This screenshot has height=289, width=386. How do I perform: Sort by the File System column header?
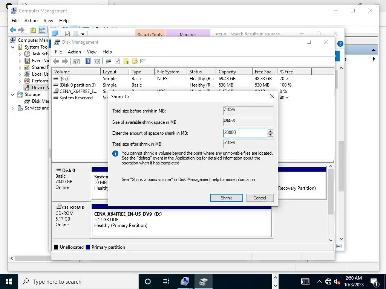[x=171, y=72]
